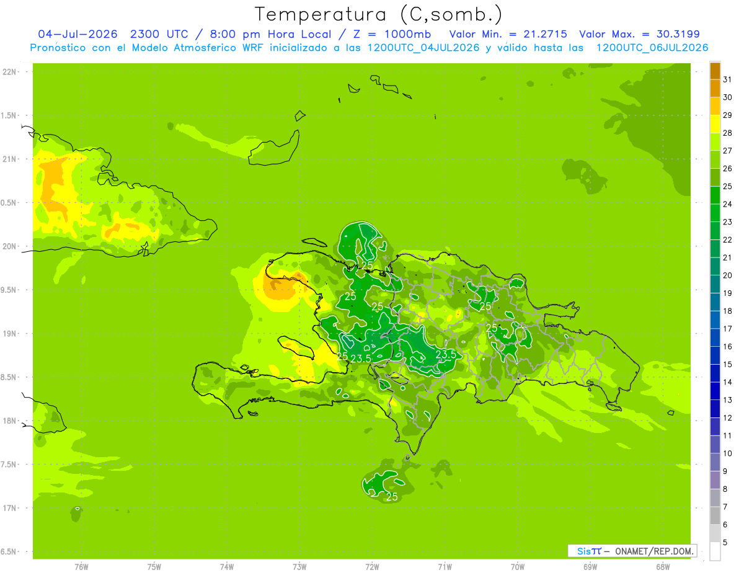Click green legend swatch between 24 and 25
The height and width of the screenshot is (575, 744).
(715, 195)
